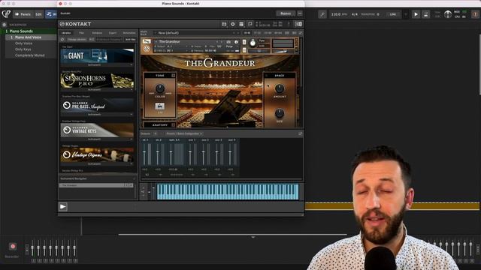Turn the Space Amount knob
The image size is (481, 270).
coord(280,88)
